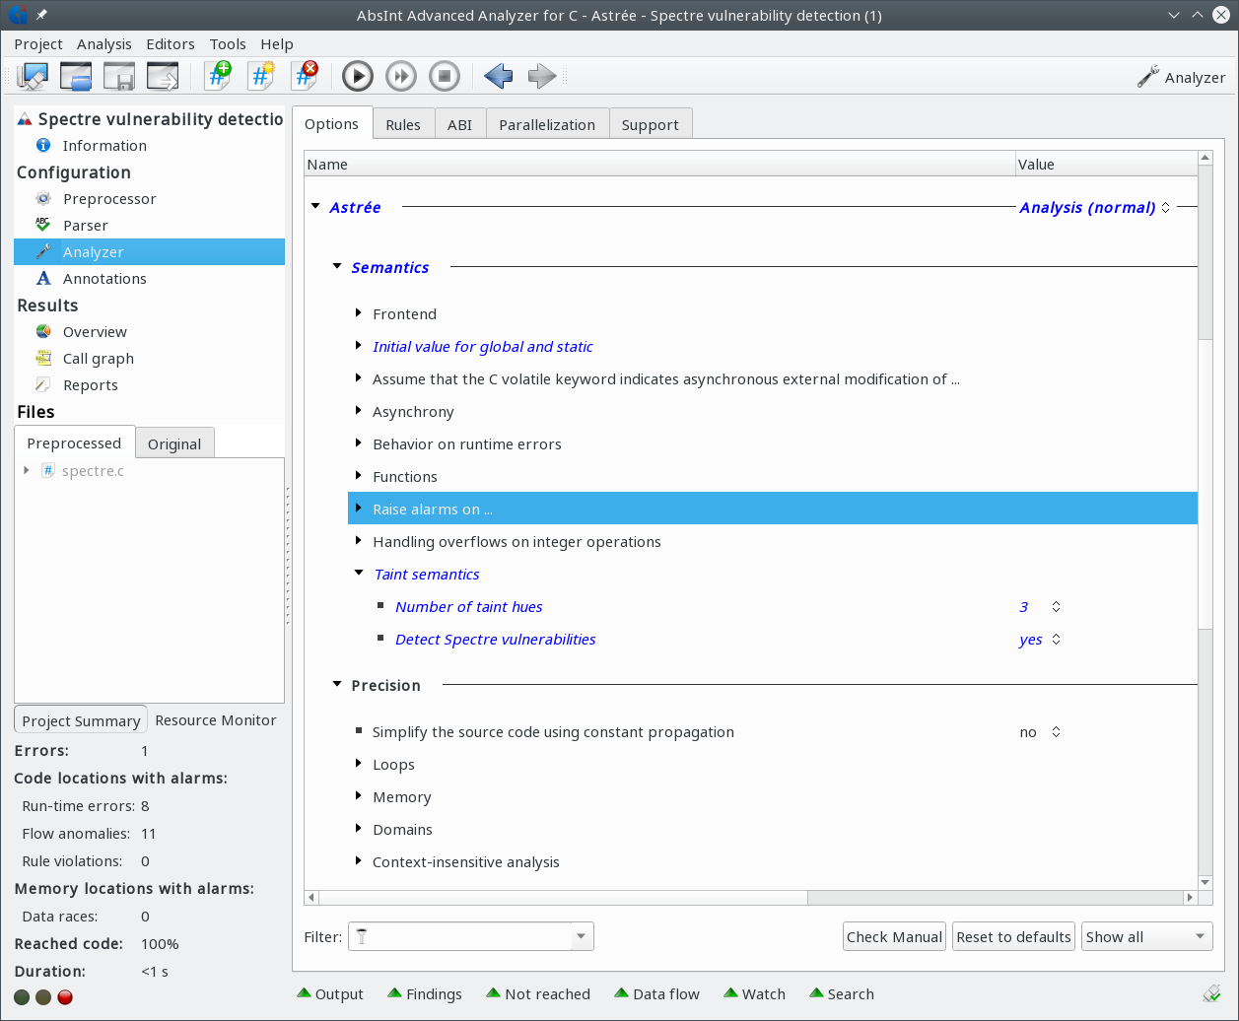The height and width of the screenshot is (1021, 1239).
Task: Open a project using the folder window icon
Action: click(76, 77)
